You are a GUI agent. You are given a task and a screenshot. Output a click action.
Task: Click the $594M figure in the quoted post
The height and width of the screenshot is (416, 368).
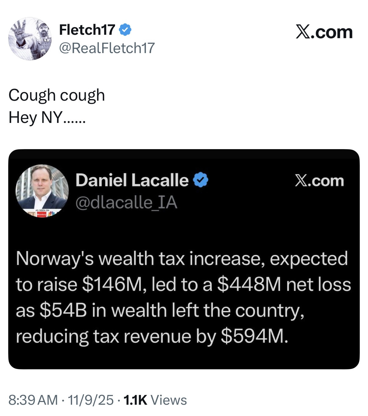pyautogui.click(x=254, y=336)
